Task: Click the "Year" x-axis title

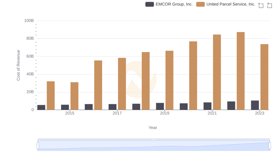Action: coord(153,128)
